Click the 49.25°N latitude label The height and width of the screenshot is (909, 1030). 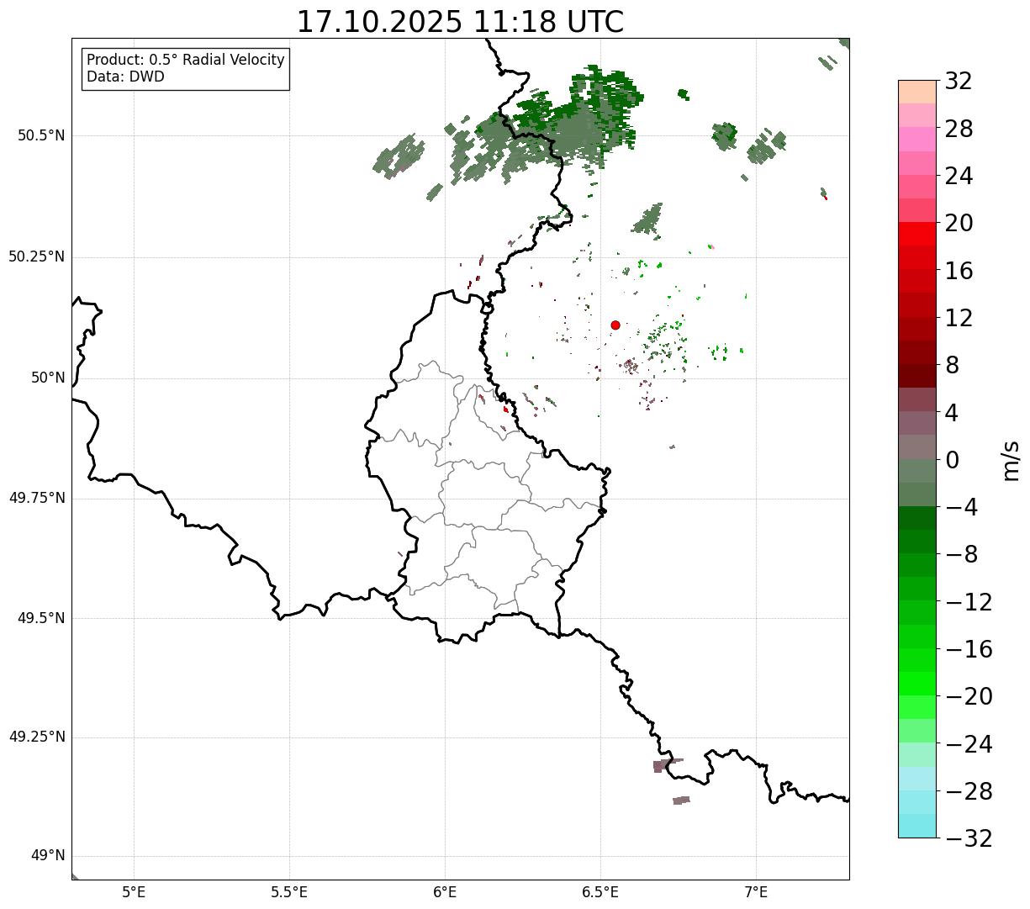tap(37, 737)
